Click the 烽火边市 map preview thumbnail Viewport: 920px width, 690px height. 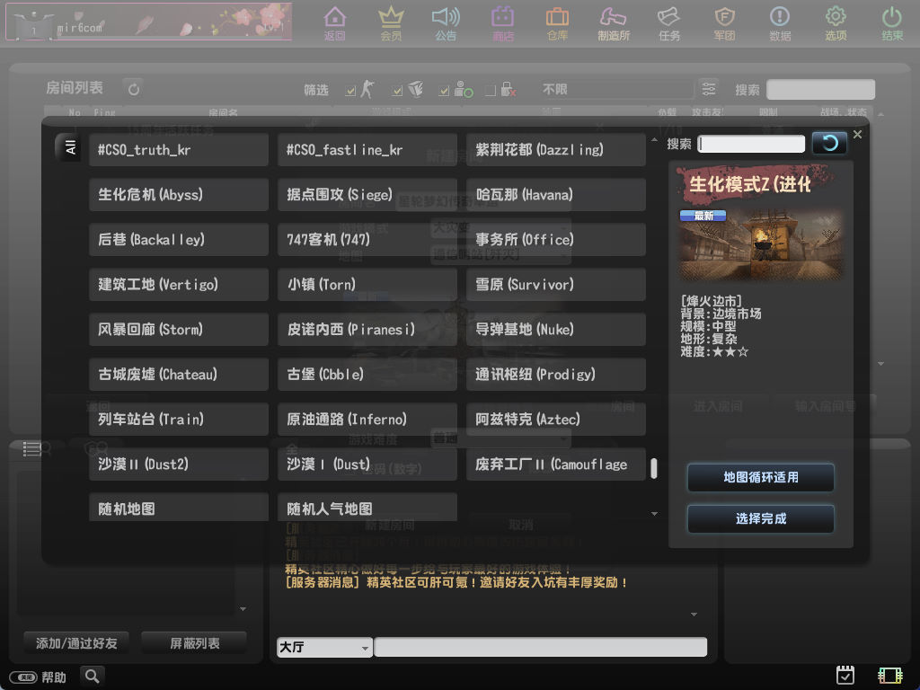coord(760,243)
